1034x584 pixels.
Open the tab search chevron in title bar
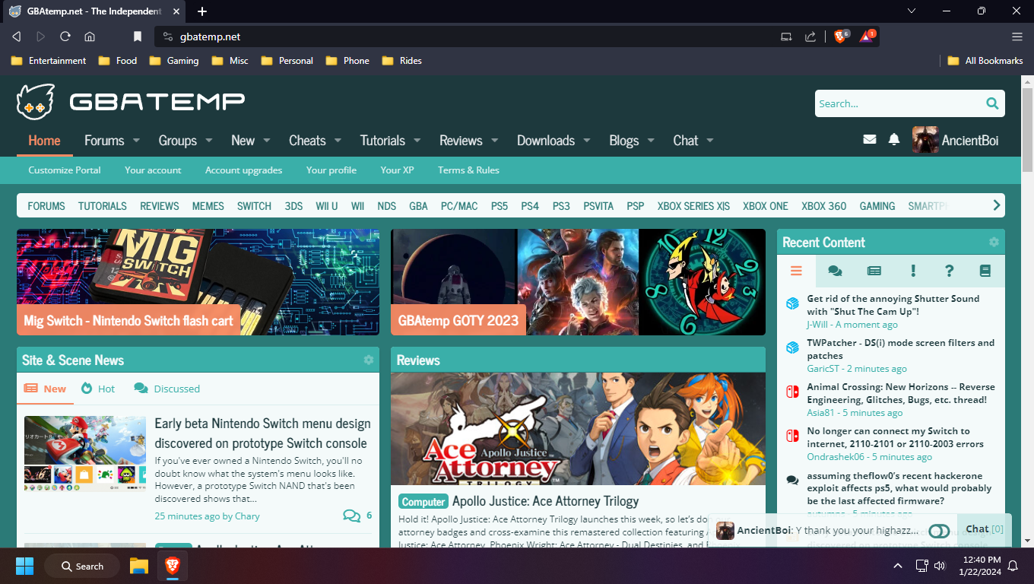[912, 11]
